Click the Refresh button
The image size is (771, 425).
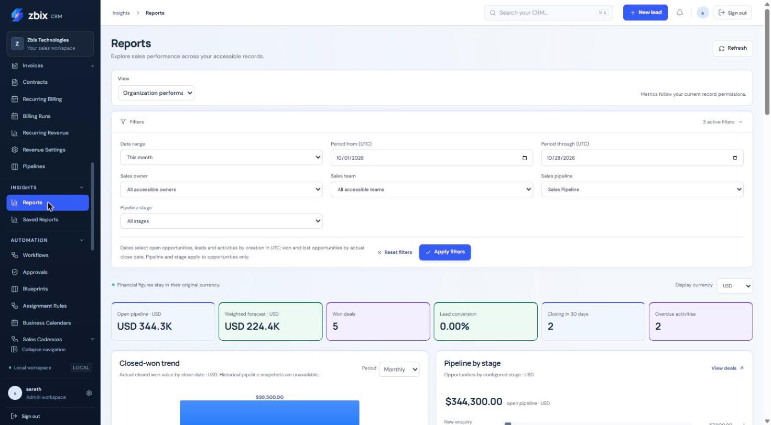[733, 48]
